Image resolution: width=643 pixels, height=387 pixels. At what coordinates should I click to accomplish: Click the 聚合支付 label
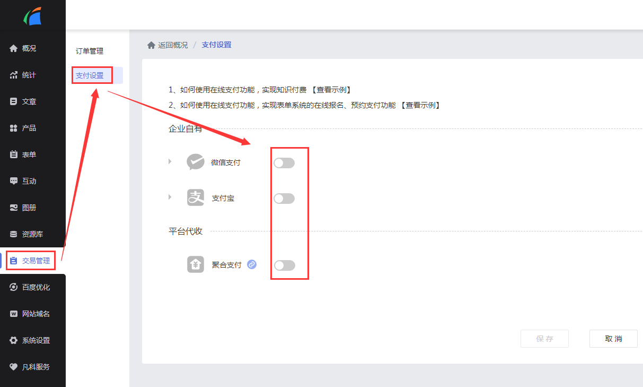point(227,265)
